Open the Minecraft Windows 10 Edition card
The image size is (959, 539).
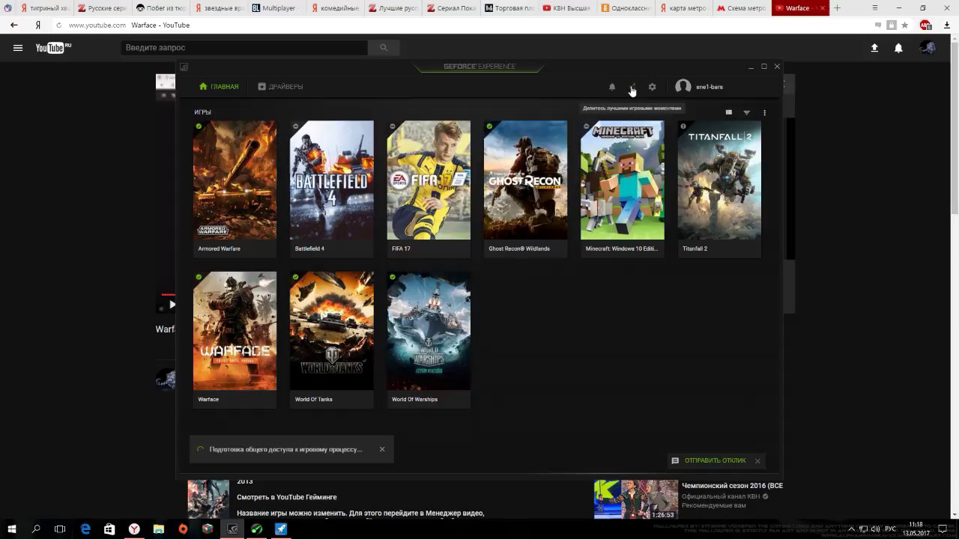click(x=623, y=189)
